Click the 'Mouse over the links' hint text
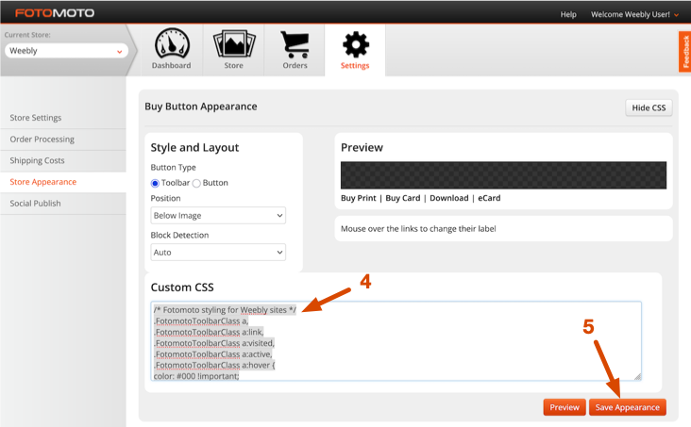This screenshot has height=427, width=691. coord(418,229)
